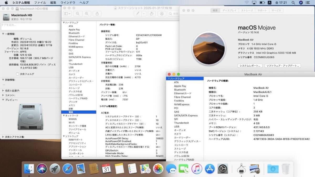Open the sidebar view dropdown in Preview
Viewport: 315px width, 177px height.
[67, 14]
